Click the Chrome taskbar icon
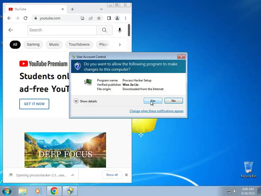The height and width of the screenshot is (196, 261). coord(54,191)
